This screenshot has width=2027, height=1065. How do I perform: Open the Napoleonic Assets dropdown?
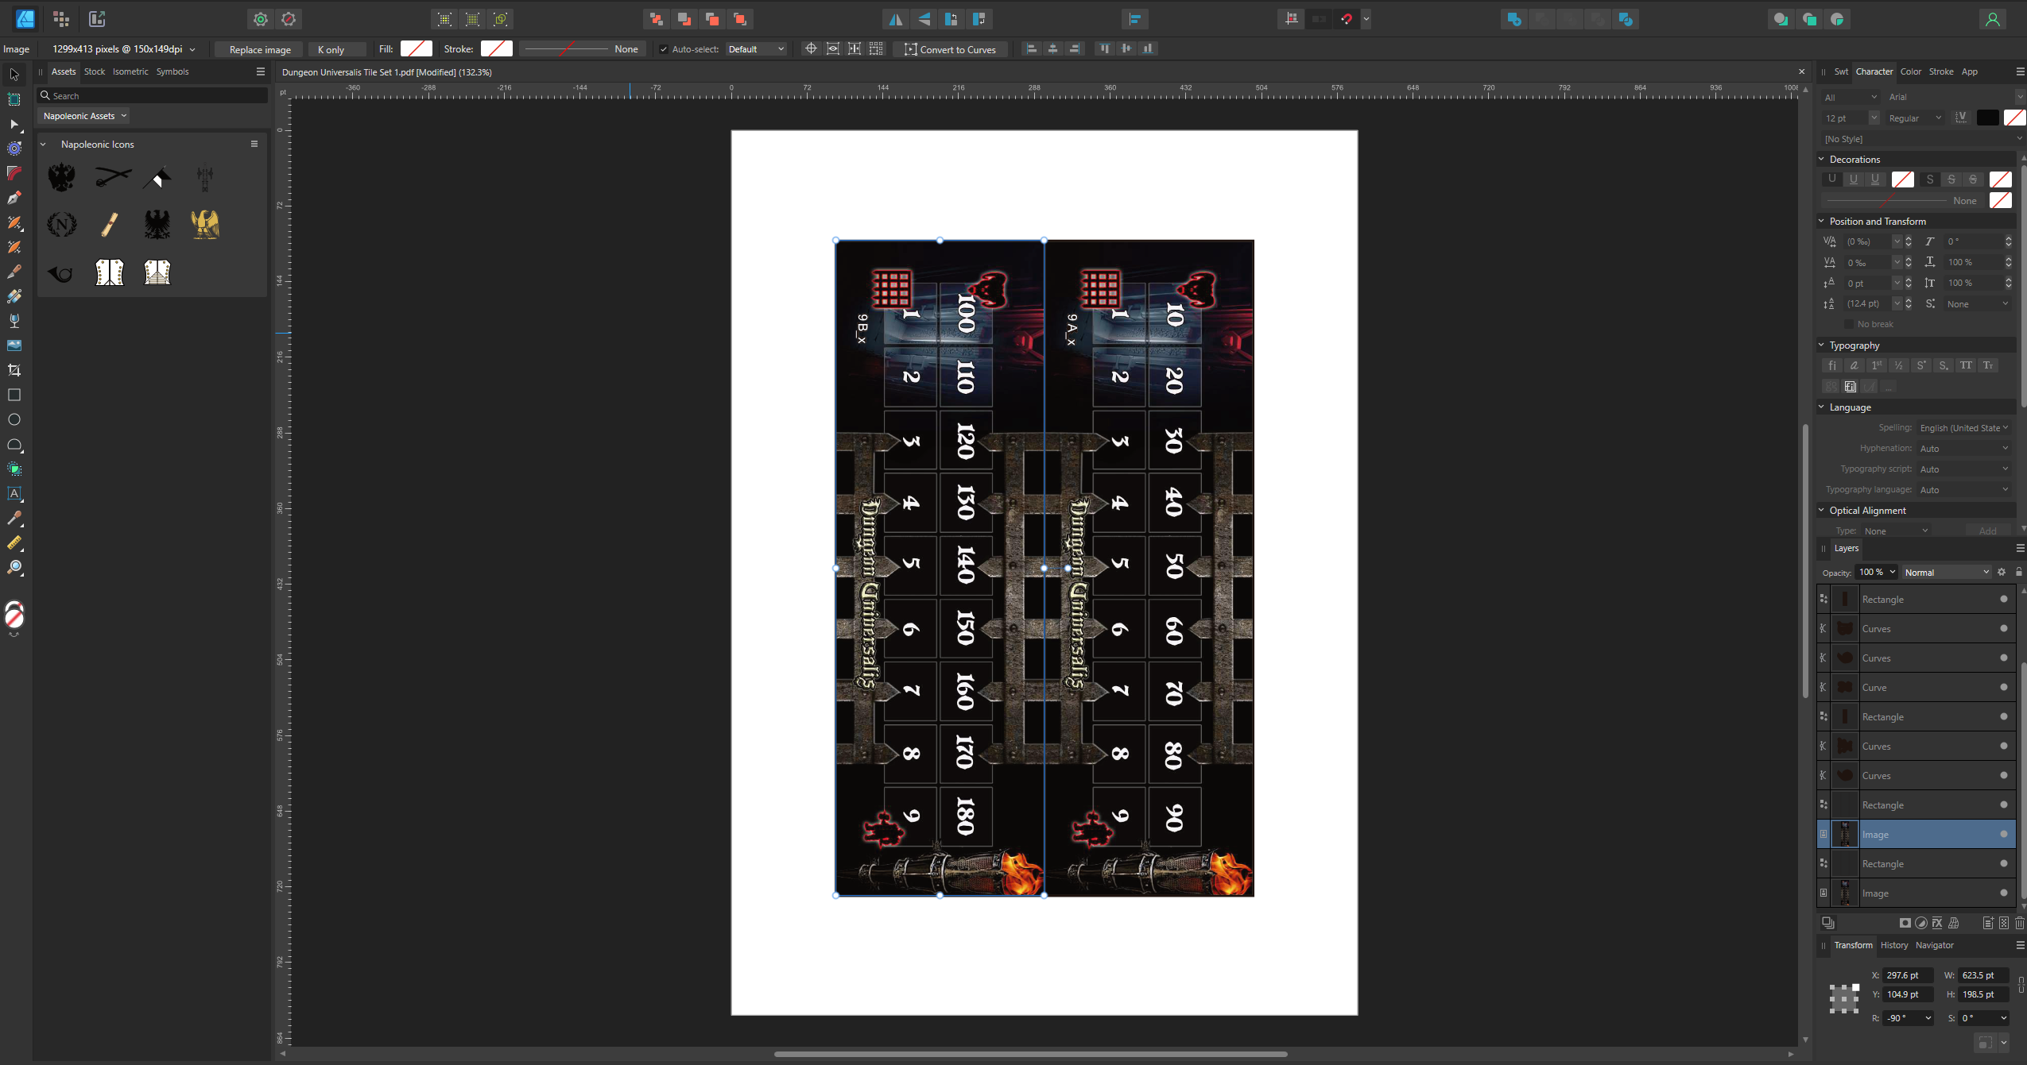tap(84, 116)
